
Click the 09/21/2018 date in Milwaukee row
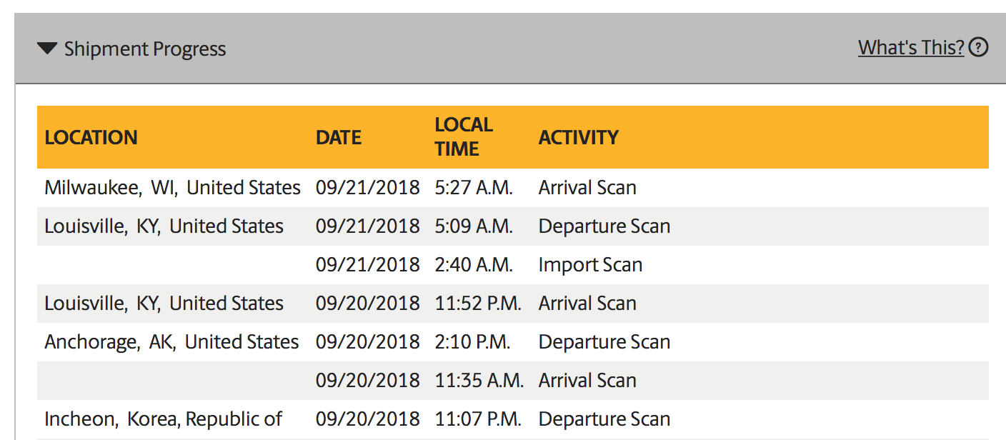coord(367,188)
